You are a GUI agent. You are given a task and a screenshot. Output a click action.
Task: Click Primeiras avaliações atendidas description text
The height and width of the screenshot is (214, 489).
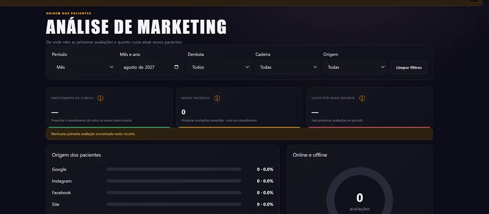pyautogui.click(x=219, y=121)
